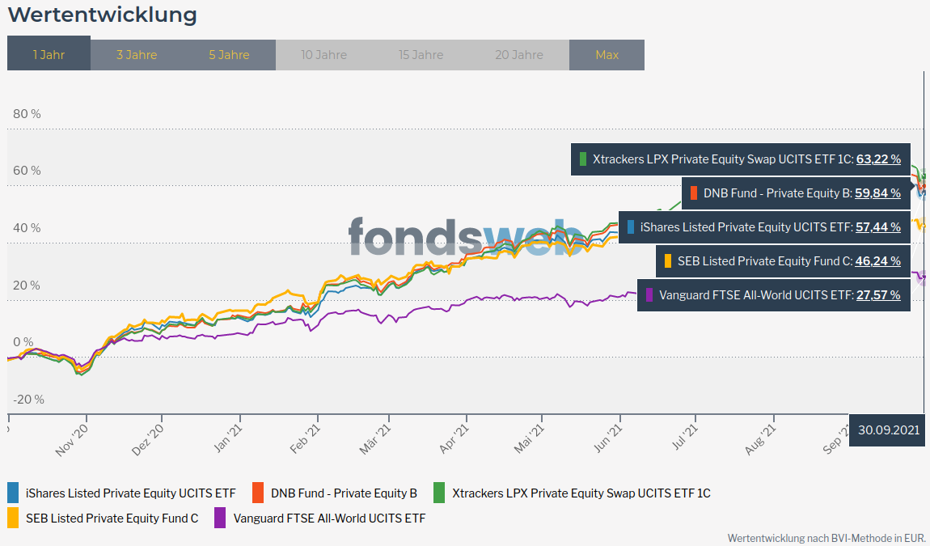Toggle the iShares Listed Private Equity legend entry
Image resolution: width=930 pixels, height=546 pixels.
click(x=125, y=493)
